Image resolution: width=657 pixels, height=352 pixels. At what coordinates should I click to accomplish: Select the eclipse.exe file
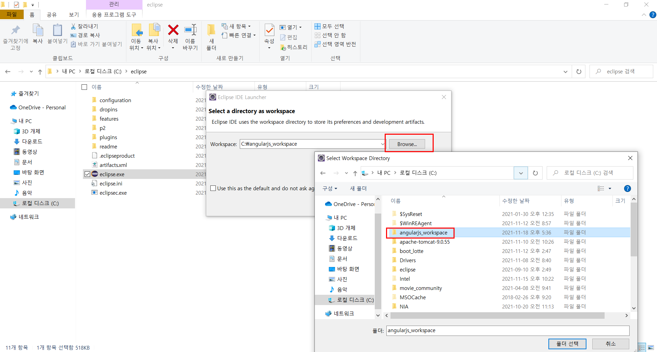(112, 174)
